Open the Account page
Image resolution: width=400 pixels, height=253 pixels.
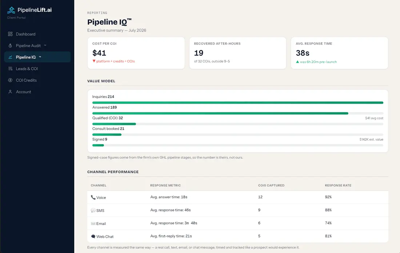pyautogui.click(x=37, y=92)
